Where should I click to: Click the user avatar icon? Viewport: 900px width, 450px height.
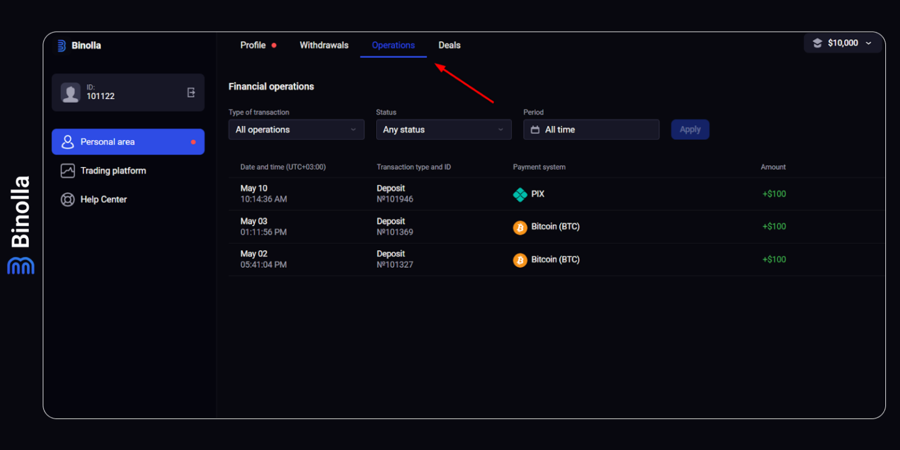[x=70, y=92]
